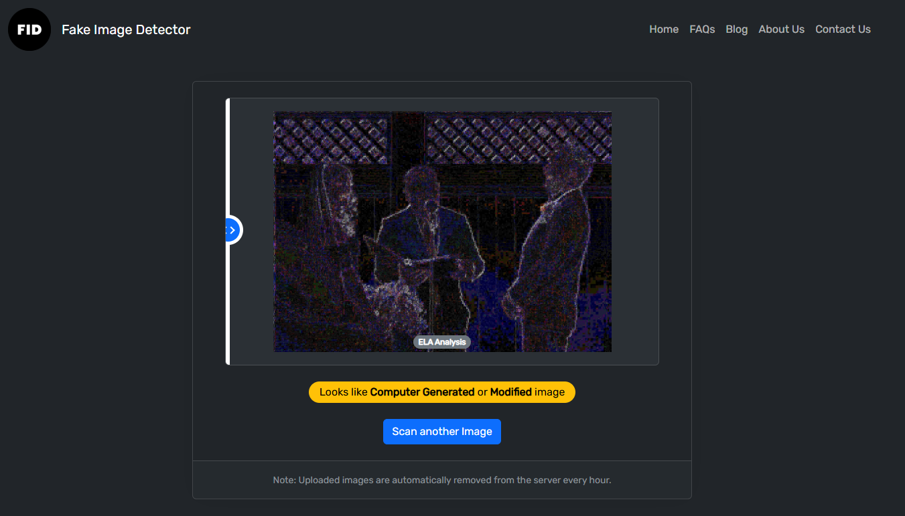Go to the Home page
905x516 pixels.
tap(664, 29)
